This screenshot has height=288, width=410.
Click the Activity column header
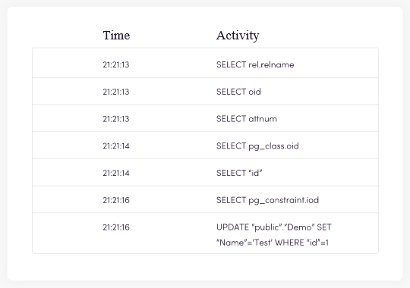coord(238,36)
